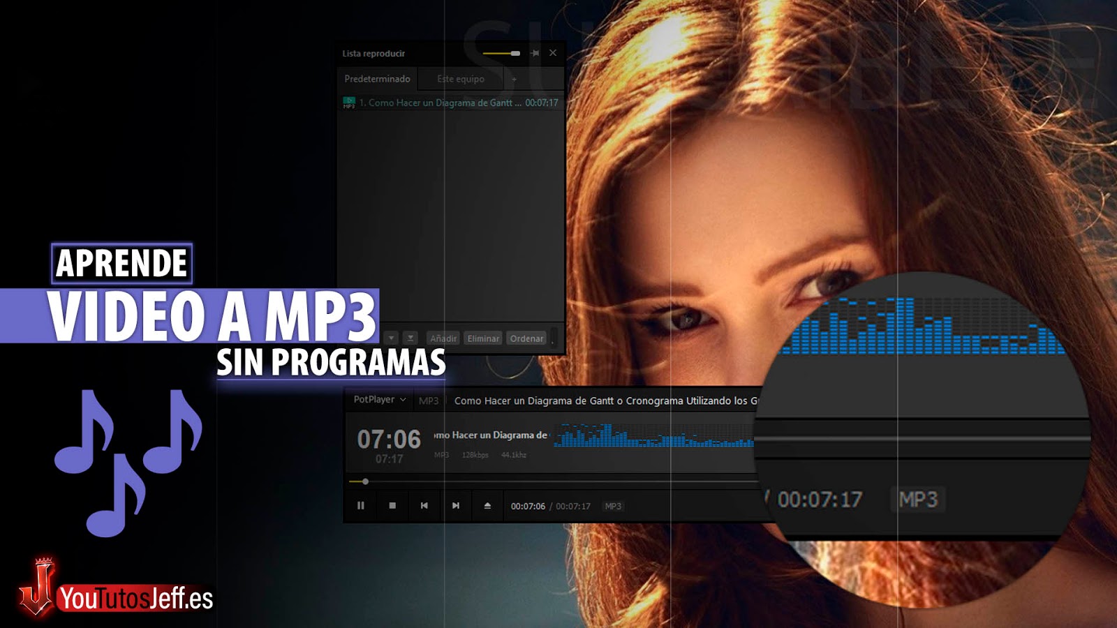Click the move-down arrow button in playlist
The width and height of the screenshot is (1117, 628).
(391, 338)
